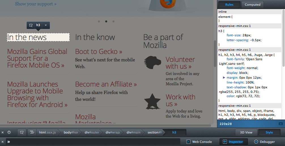Click the command prompt chevron icon
This screenshot has width=285, height=146.
pos(8,142)
